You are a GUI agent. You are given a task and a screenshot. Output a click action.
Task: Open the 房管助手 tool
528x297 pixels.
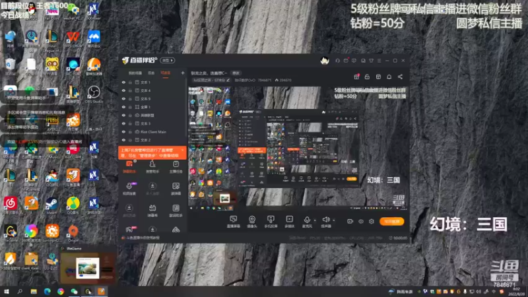coord(152,167)
